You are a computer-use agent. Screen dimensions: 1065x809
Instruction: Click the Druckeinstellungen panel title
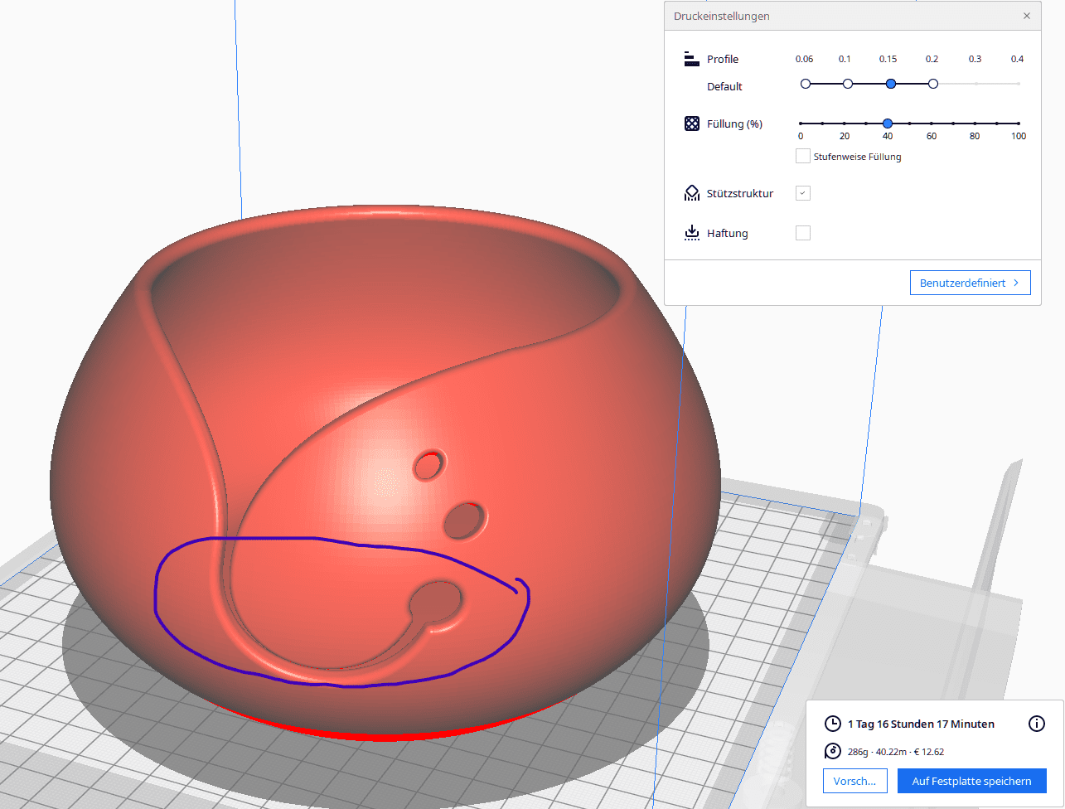721,16
